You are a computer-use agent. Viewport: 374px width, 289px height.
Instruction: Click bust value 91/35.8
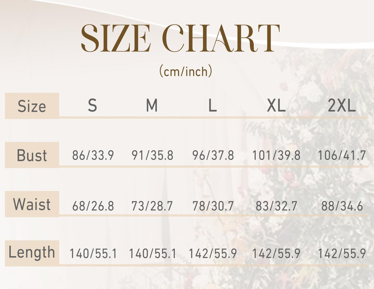click(x=152, y=155)
